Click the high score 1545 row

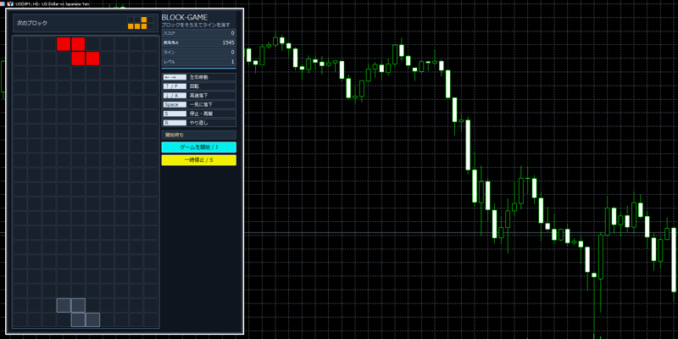(x=199, y=42)
